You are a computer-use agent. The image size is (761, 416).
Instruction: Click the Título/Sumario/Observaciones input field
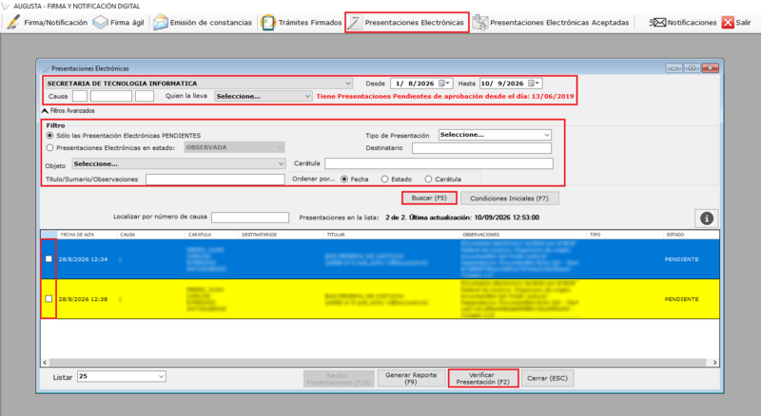click(x=215, y=179)
